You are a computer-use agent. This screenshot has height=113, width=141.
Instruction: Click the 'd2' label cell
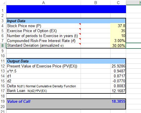point(44,81)
